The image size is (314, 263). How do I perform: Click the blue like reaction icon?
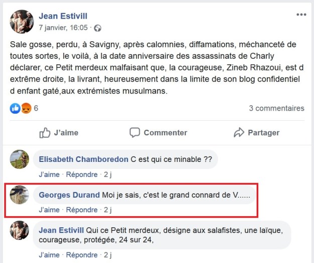coord(15,108)
